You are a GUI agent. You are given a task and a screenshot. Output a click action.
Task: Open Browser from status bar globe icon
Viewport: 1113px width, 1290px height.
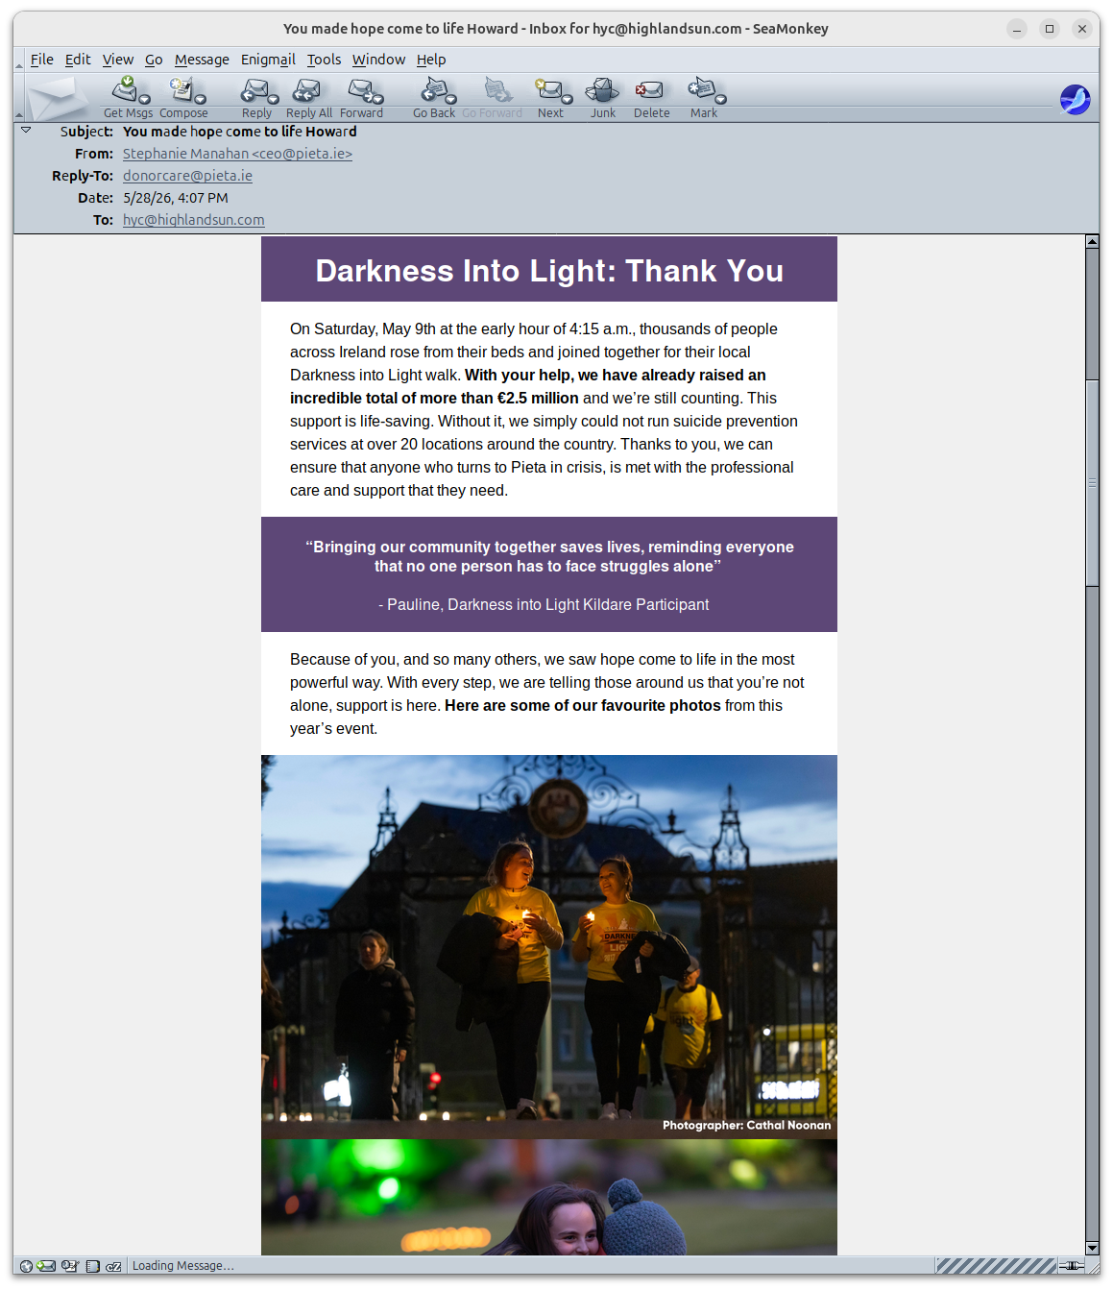26,1266
